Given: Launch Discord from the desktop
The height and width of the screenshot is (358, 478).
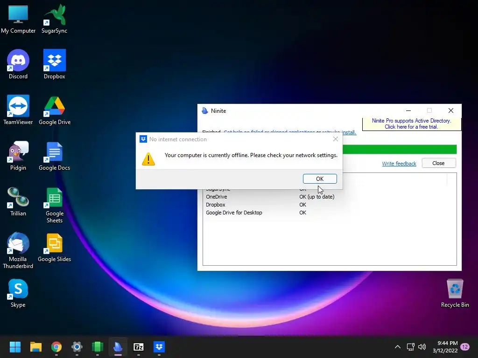Looking at the screenshot, I should click(18, 64).
